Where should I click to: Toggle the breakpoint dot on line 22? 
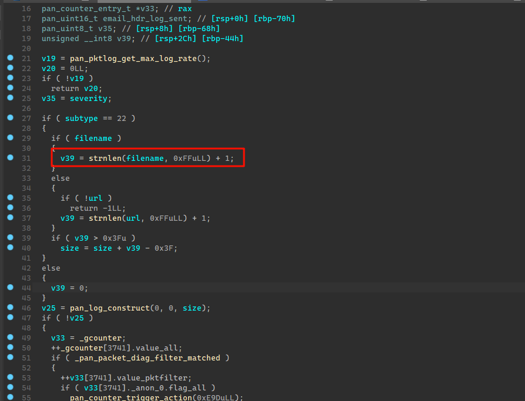[11, 68]
